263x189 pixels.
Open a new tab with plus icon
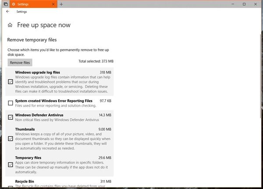tap(61, 4)
